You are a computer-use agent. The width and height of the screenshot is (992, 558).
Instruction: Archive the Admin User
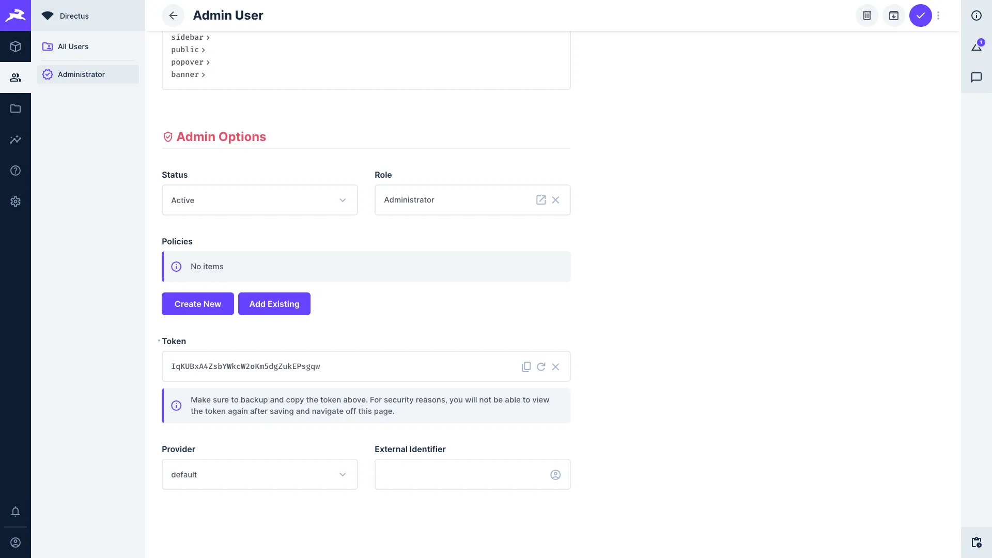coord(893,16)
